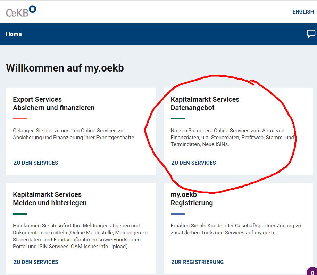This screenshot has height=275, width=317.
Task: Click the red accent line under Export Services
Action: [x=20, y=119]
